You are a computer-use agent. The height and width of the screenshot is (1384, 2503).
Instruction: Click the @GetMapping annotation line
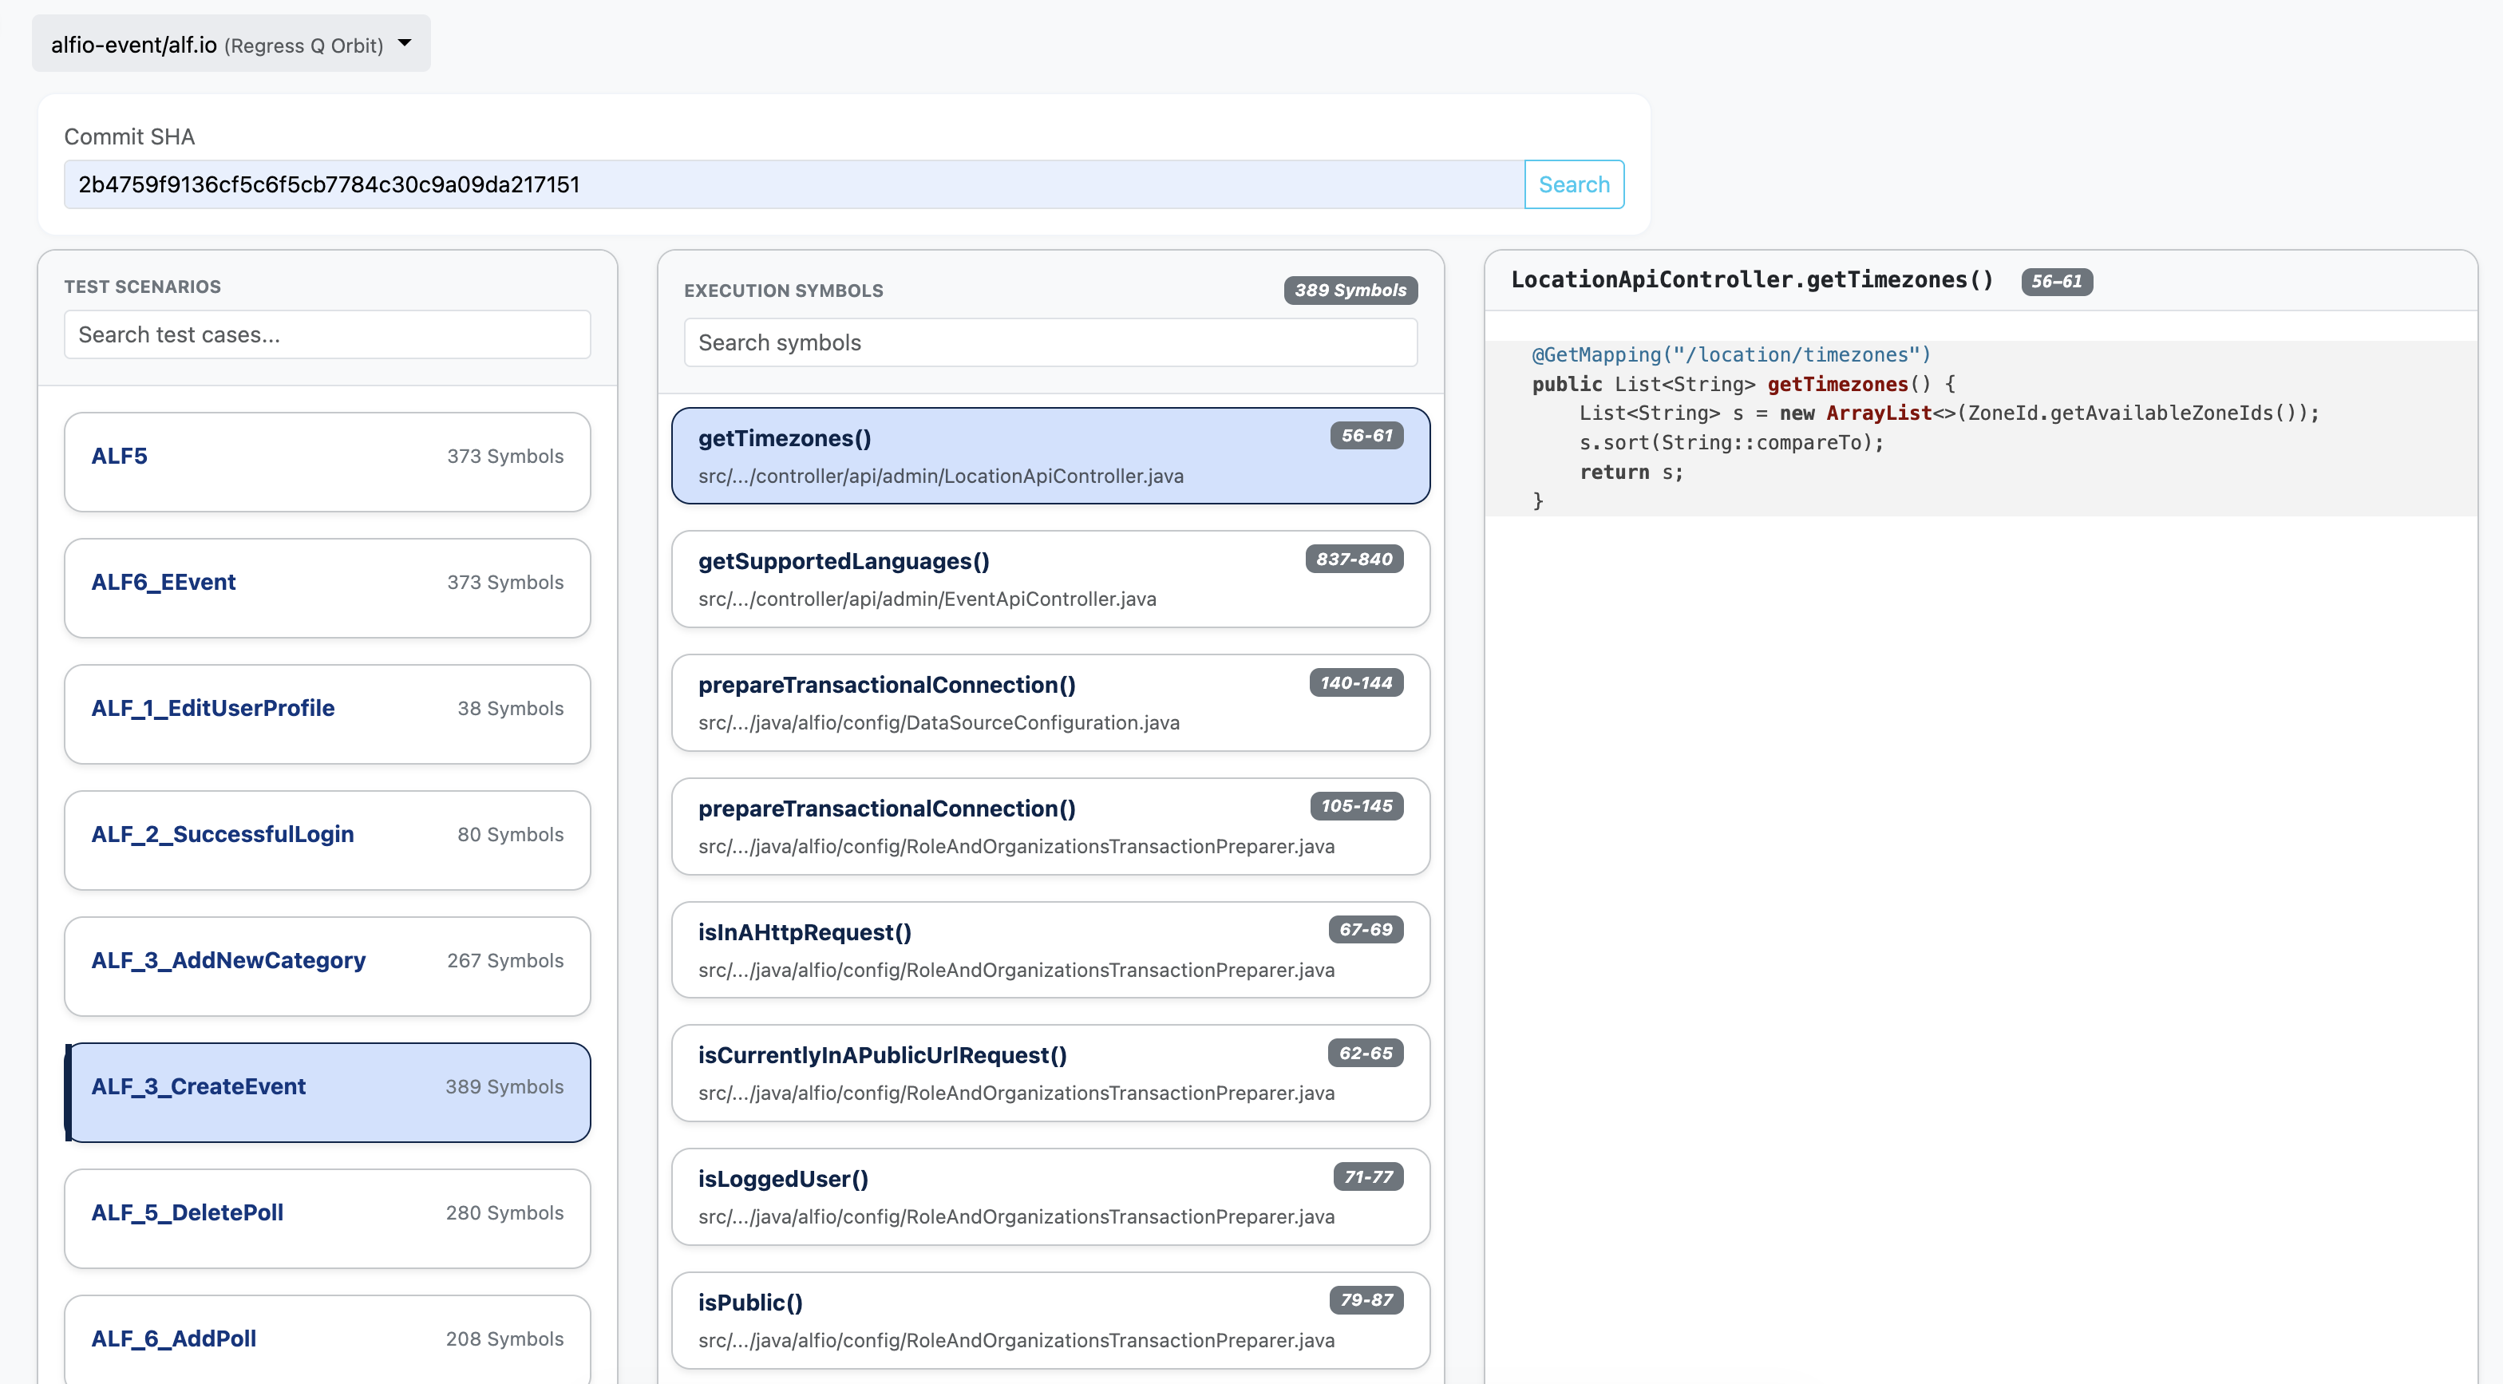point(1730,354)
